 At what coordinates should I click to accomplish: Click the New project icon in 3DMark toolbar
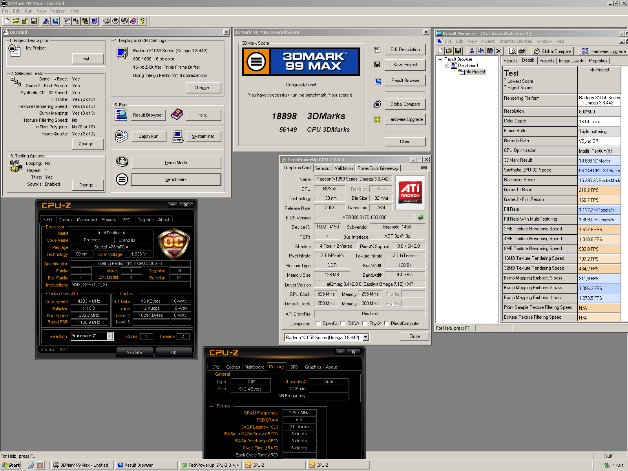click(7, 21)
